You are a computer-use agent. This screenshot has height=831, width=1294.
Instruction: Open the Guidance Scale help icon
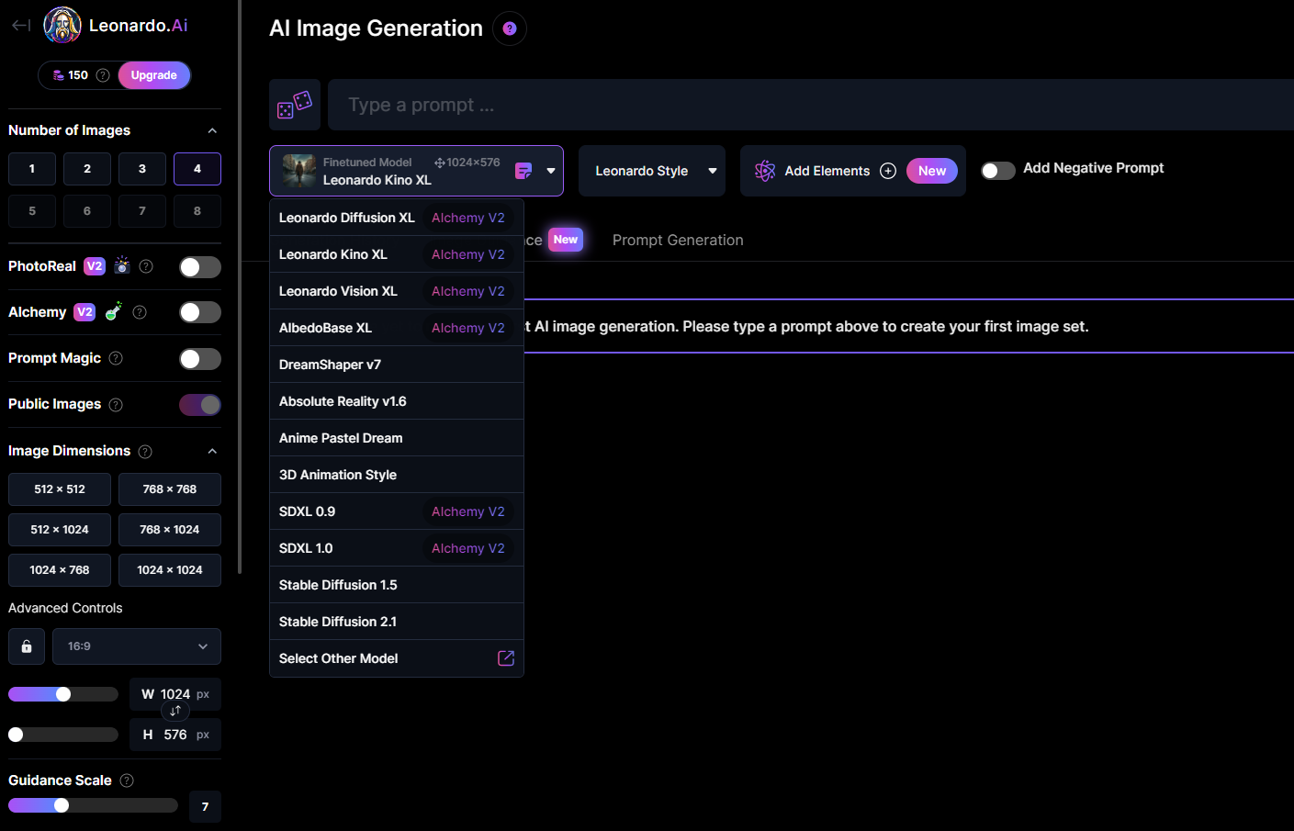[127, 780]
